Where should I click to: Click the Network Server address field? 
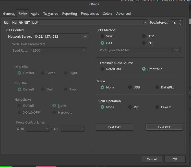click(x=57, y=36)
